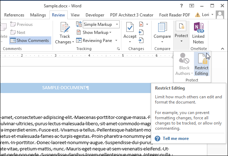Click the SAMPLE DOCUMENT heading text
The height and width of the screenshot is (156, 228).
tap(65, 87)
